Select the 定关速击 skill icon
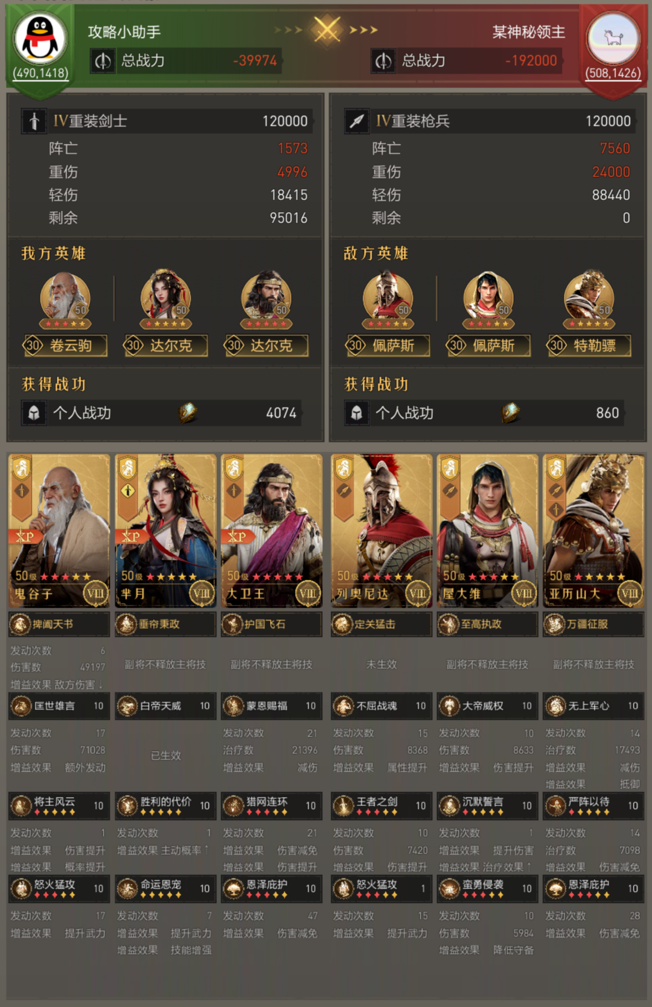 (343, 624)
